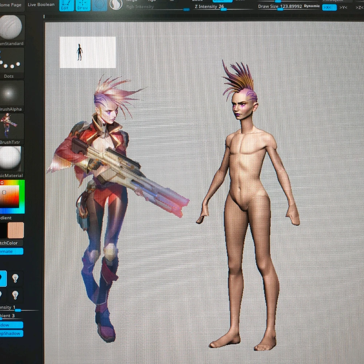Toggle Y axis symmetry button

[x=343, y=7]
